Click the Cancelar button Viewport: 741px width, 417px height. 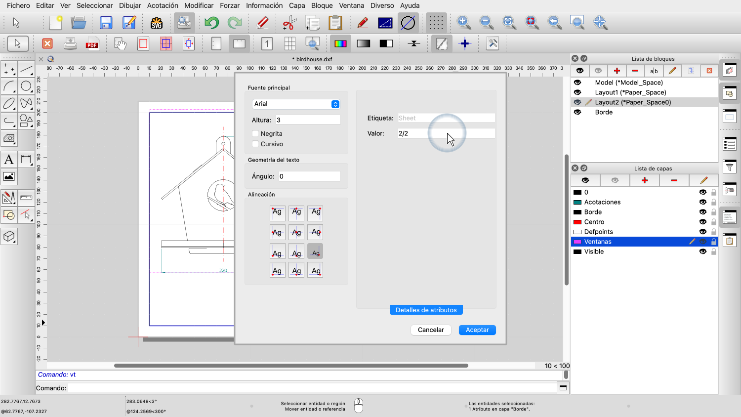(x=431, y=330)
